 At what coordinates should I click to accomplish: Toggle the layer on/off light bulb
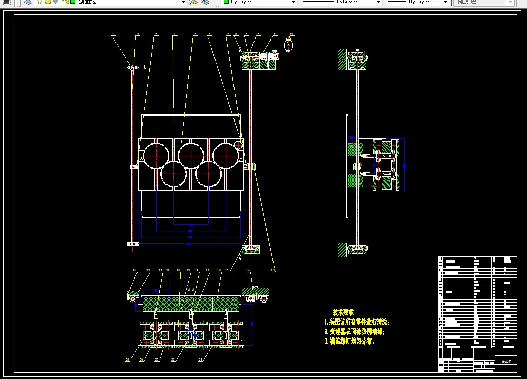(40, 2)
